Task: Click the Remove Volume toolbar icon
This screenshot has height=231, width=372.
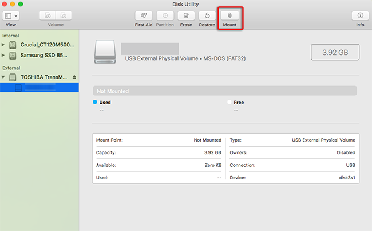Action: click(64, 15)
